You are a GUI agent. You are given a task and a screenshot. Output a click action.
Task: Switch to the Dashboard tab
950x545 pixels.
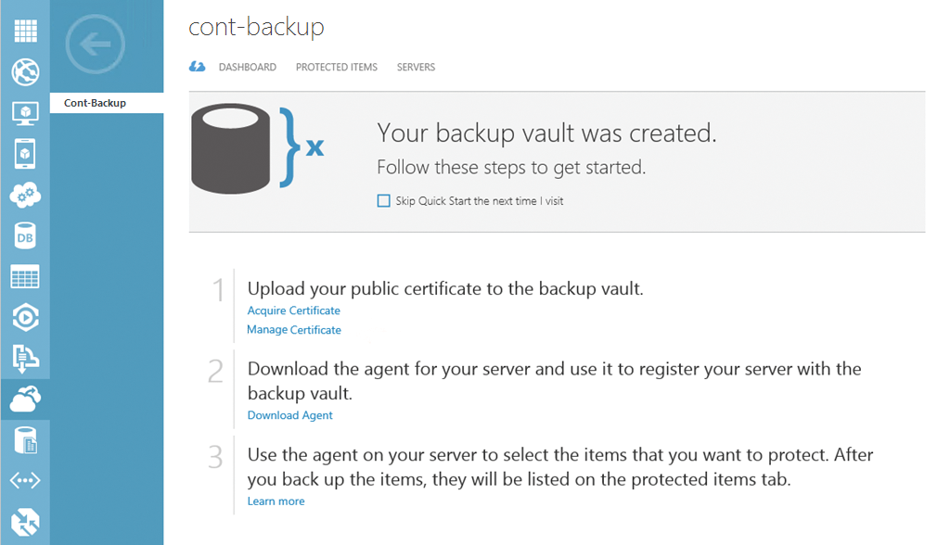247,67
